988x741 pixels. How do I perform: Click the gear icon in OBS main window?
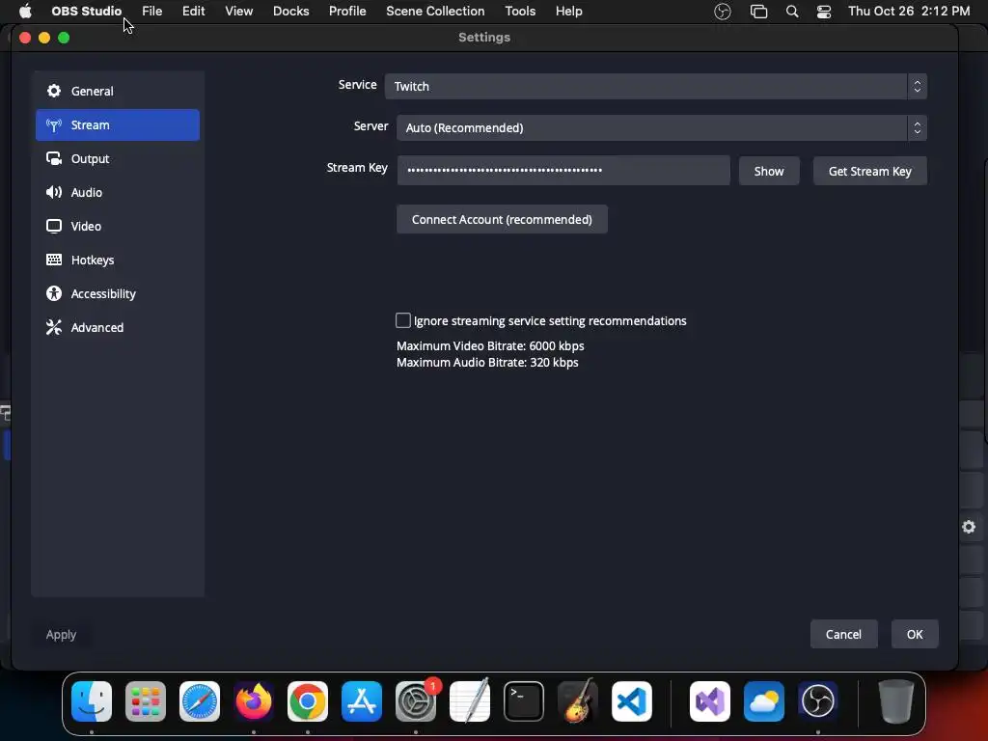point(969,527)
